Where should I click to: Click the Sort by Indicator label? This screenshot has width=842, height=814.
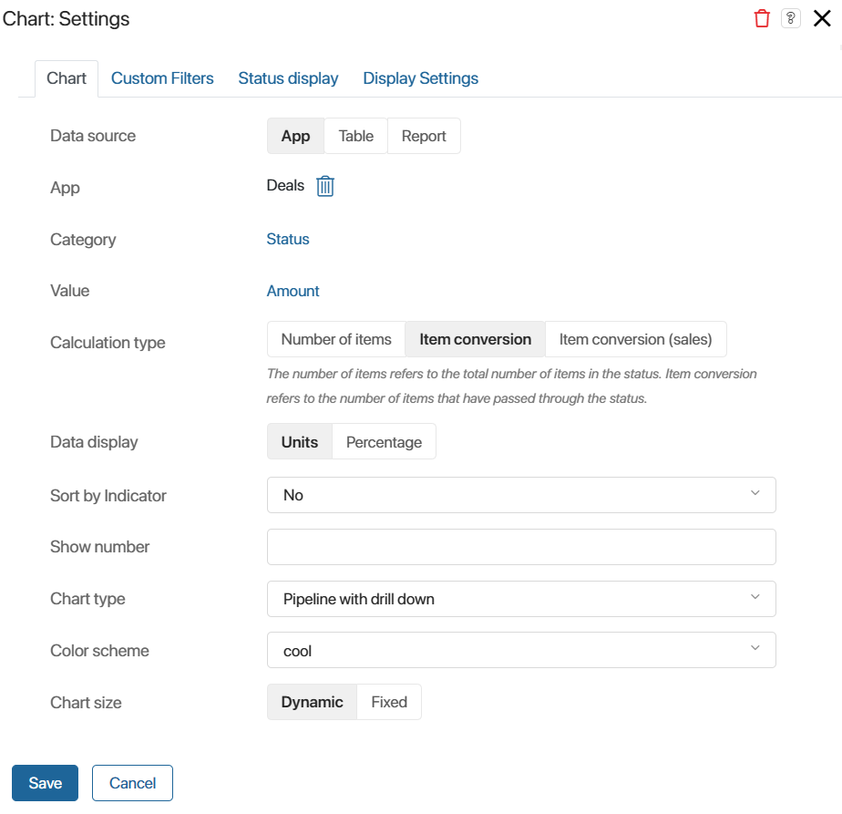pyautogui.click(x=108, y=495)
